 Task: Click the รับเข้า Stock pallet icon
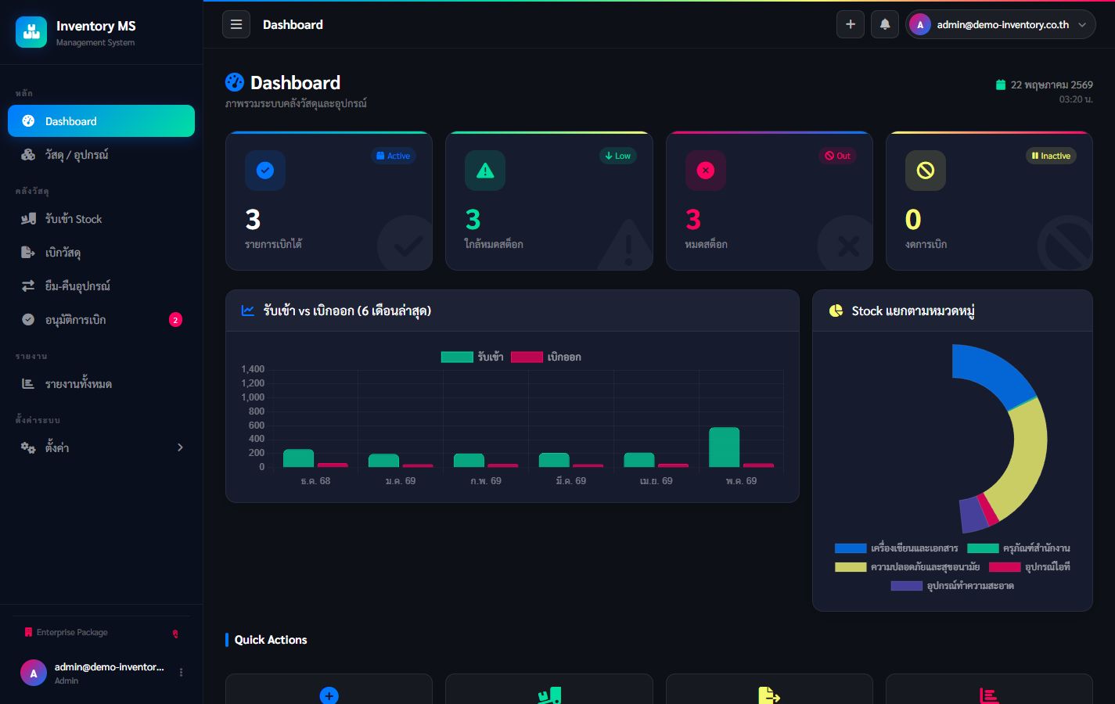click(28, 219)
